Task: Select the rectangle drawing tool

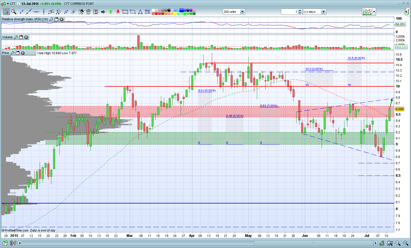Action: pos(125,12)
